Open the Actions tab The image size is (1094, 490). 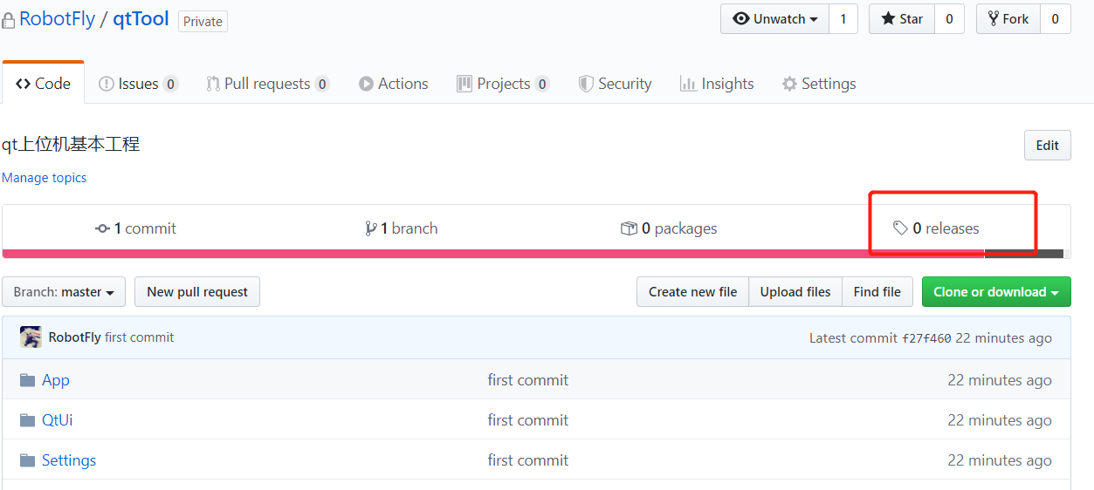pyautogui.click(x=393, y=84)
